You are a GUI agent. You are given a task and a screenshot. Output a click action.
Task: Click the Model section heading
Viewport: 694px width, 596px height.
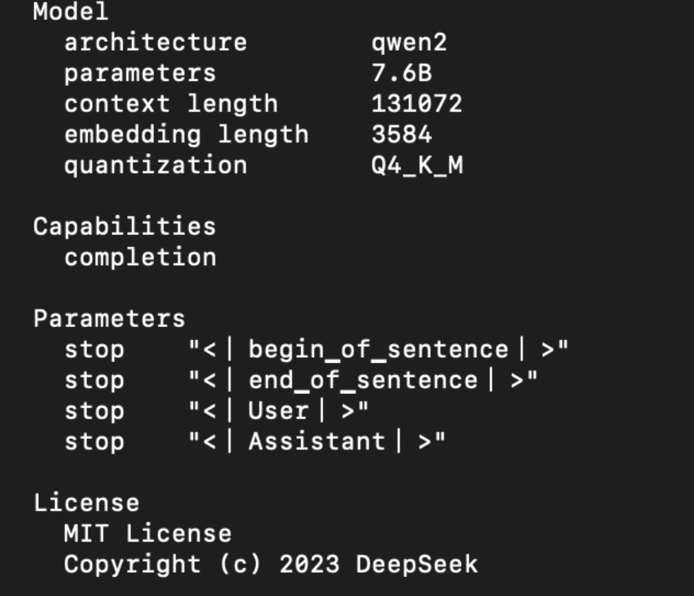click(x=71, y=11)
